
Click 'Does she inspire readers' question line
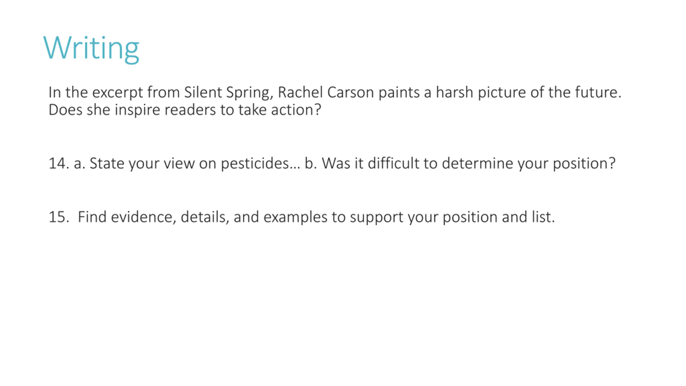coord(185,110)
